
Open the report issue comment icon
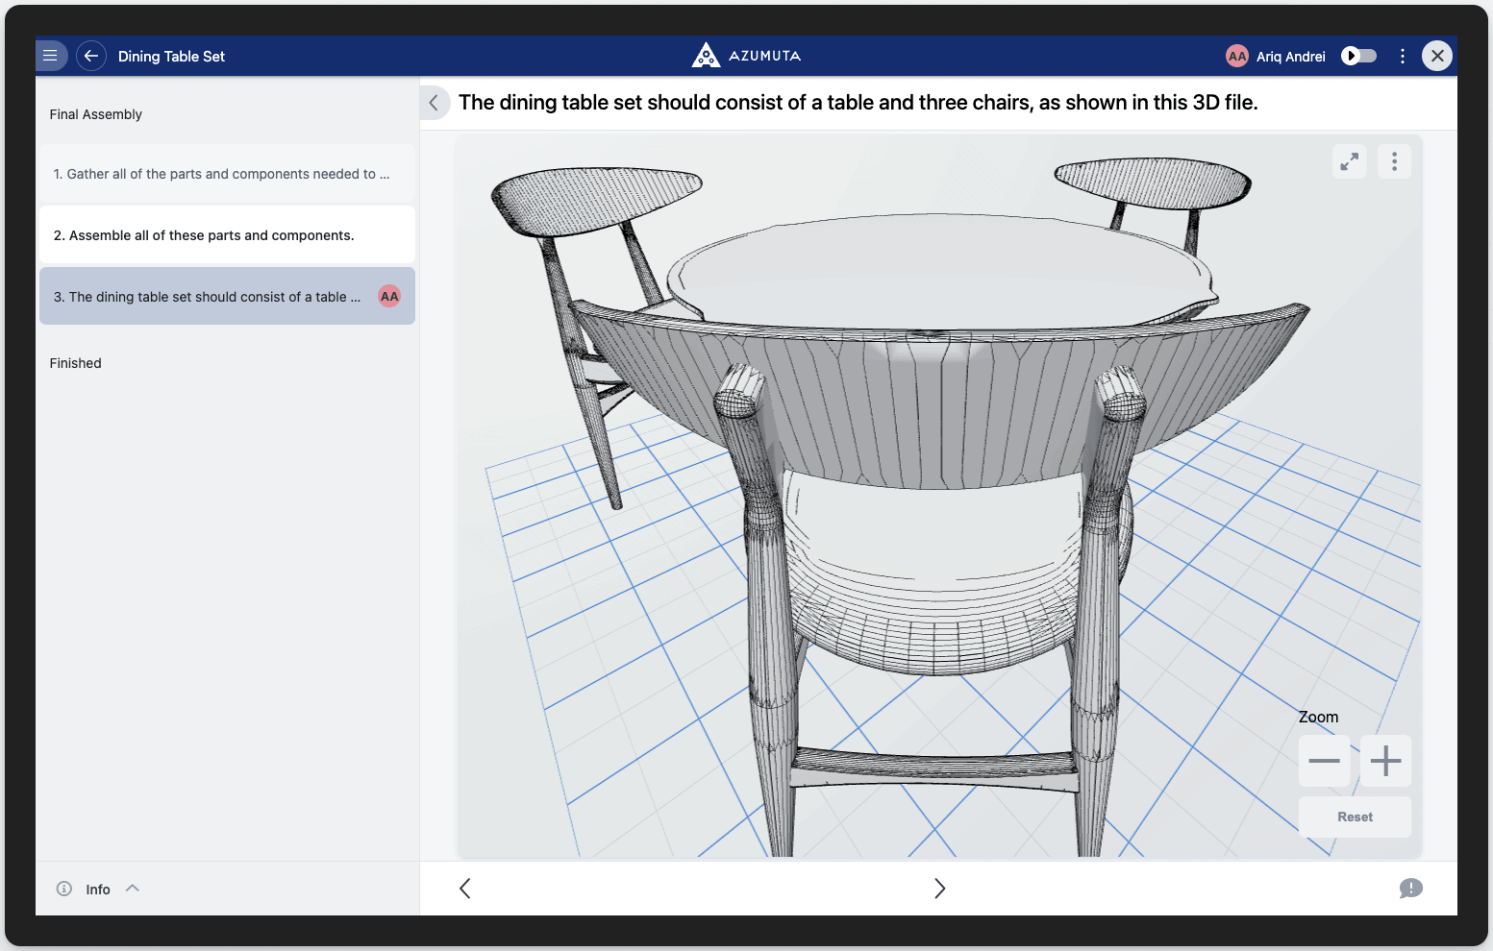[x=1410, y=889]
